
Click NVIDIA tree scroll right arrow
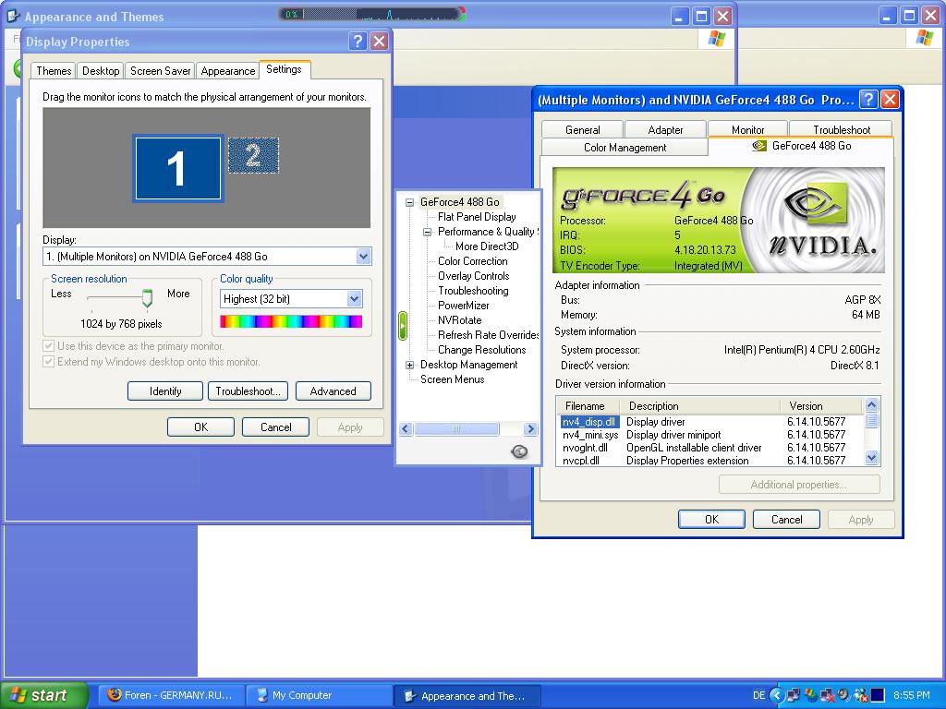pyautogui.click(x=530, y=429)
